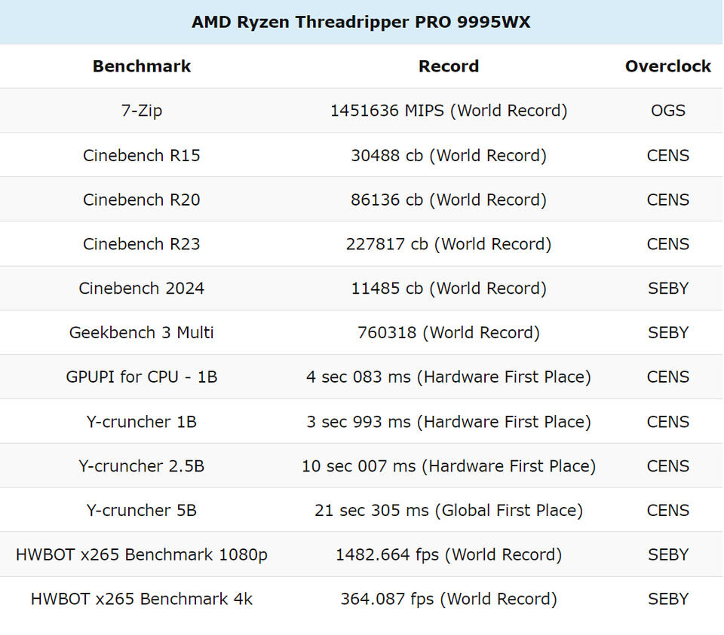Select the 4 sec 083 ms value

(x=358, y=377)
